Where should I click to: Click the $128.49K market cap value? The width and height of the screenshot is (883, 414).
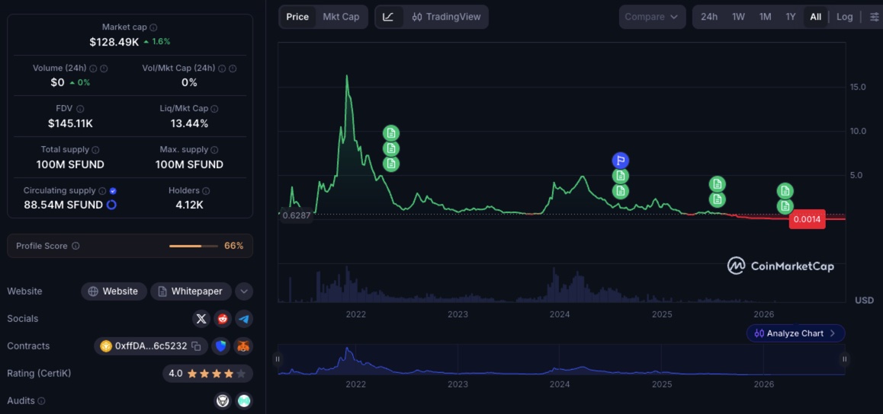[x=114, y=42]
